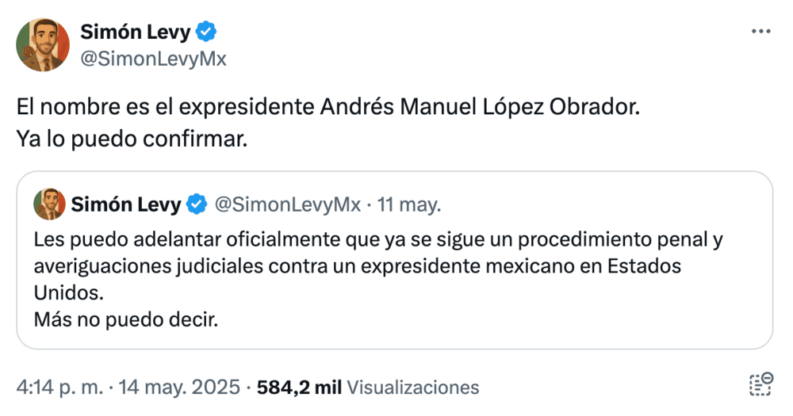Click the Simón Levy name in the quoted post
Screen dimensions: 793x416
point(126,205)
